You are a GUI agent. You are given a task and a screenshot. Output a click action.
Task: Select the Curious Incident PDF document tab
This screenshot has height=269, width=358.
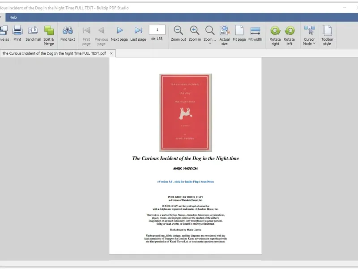(54, 53)
